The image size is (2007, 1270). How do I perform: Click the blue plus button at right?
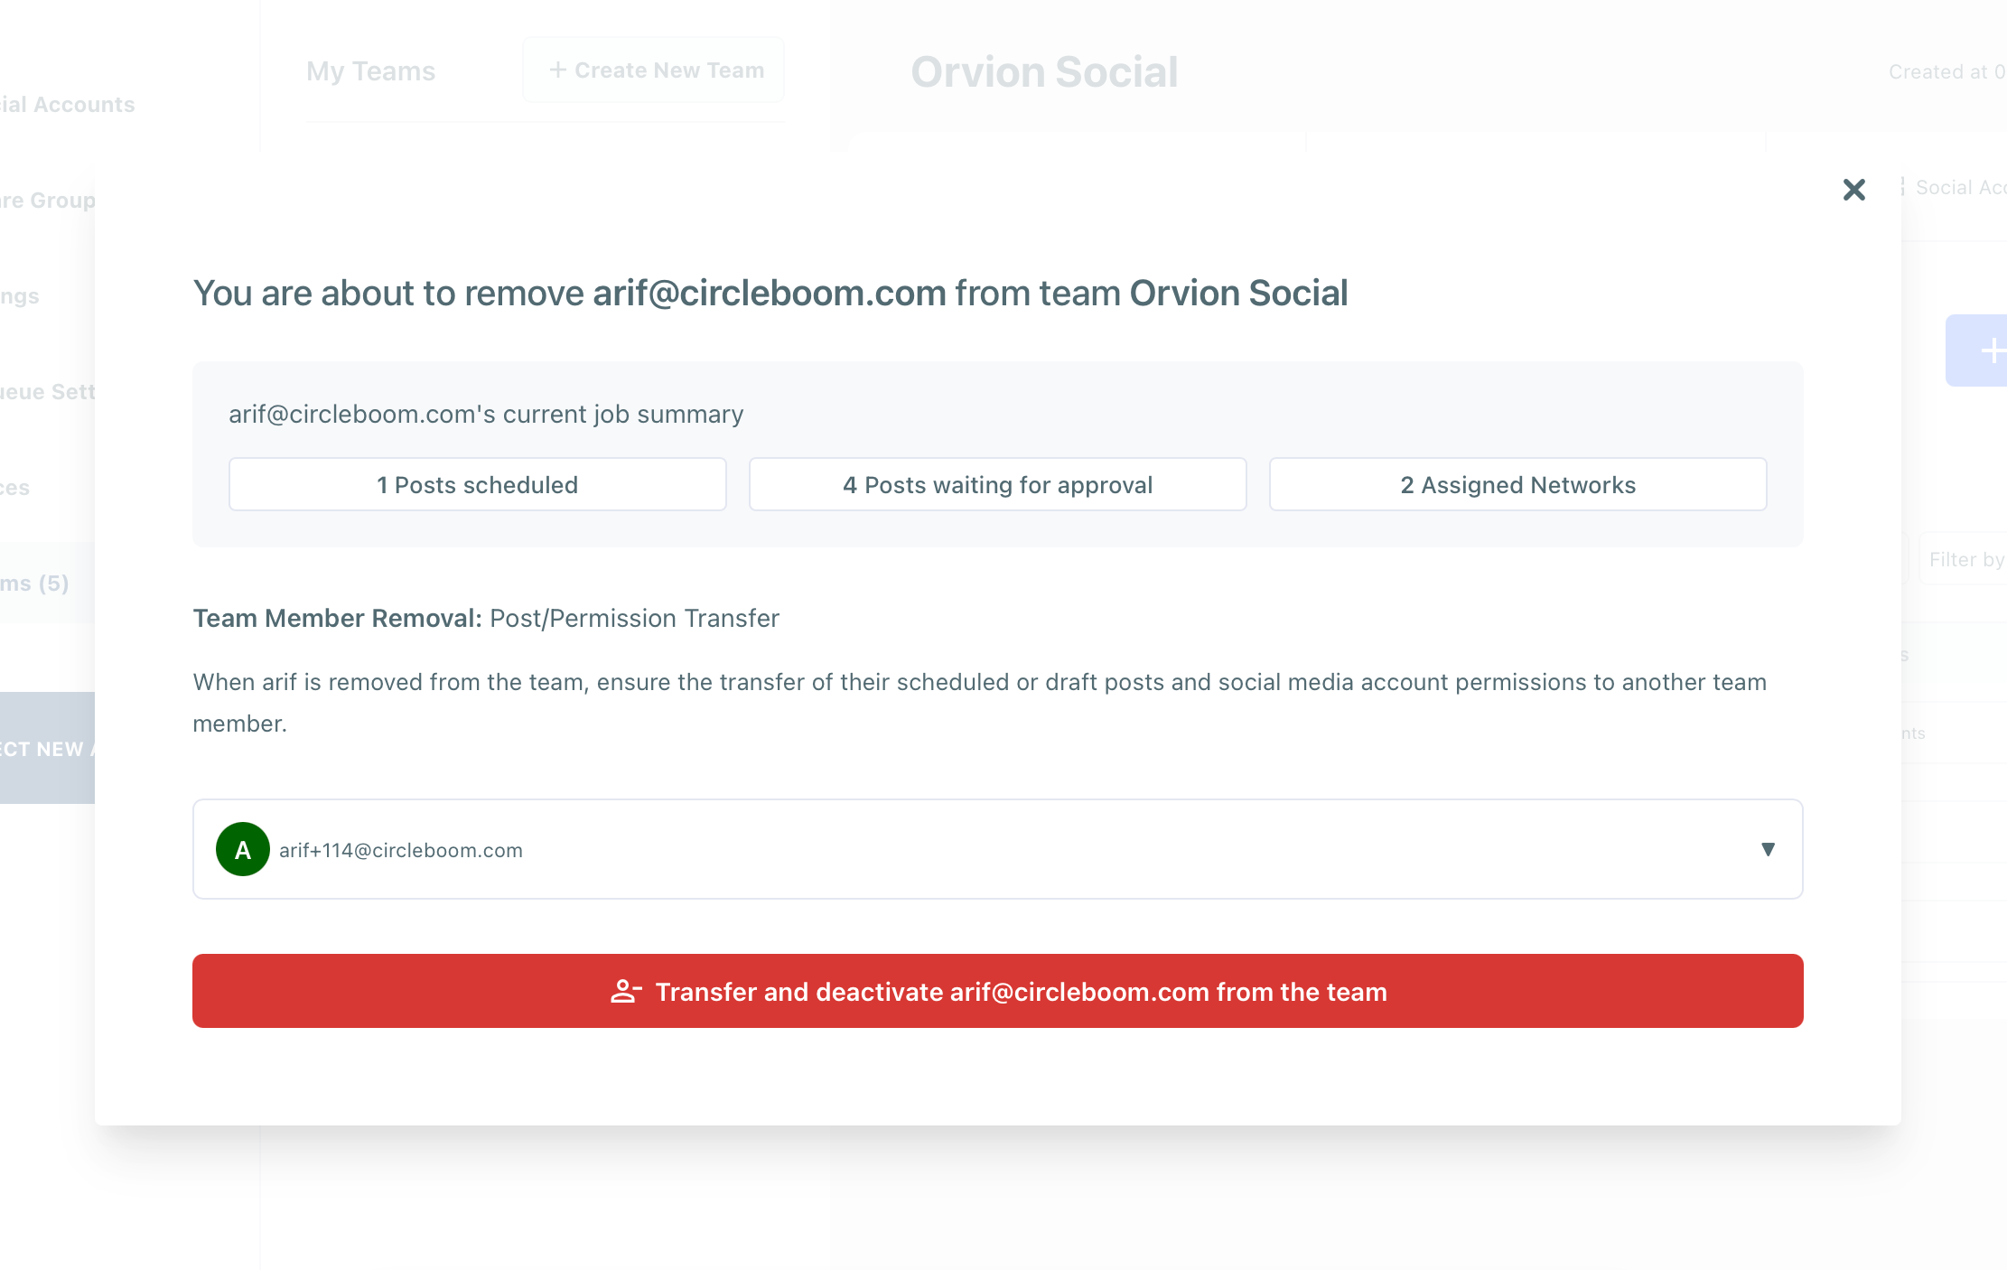click(1985, 350)
